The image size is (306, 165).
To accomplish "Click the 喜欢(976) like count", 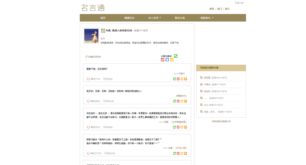I will pyautogui.click(x=95, y=127).
